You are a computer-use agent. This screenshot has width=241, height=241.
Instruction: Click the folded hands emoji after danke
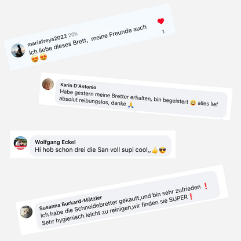tap(131, 105)
